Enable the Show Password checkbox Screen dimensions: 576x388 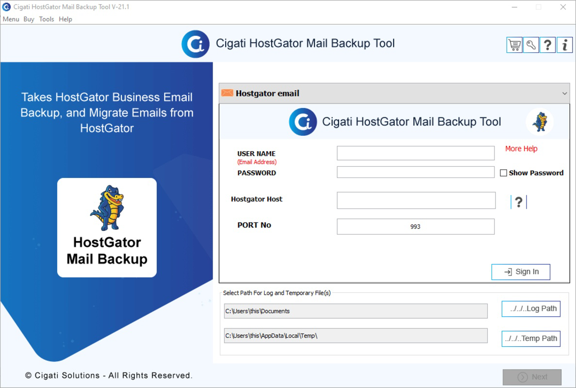pyautogui.click(x=503, y=172)
